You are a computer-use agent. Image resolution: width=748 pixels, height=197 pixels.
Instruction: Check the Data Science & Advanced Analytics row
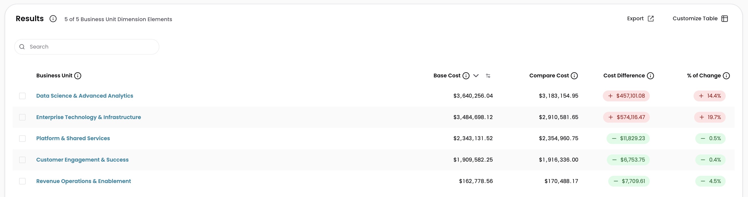tap(22, 96)
